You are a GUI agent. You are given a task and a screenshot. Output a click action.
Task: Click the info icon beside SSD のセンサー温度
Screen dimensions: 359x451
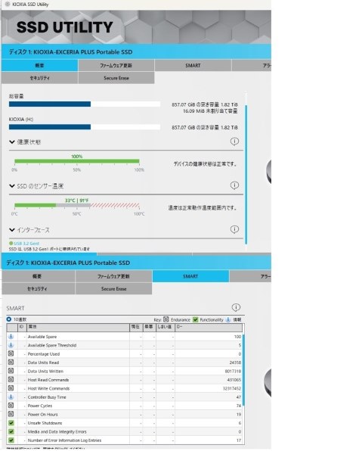234,185
